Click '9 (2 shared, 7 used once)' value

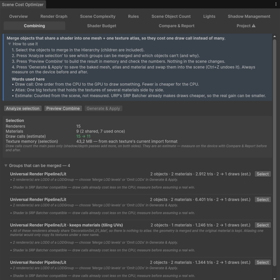pos(100,131)
